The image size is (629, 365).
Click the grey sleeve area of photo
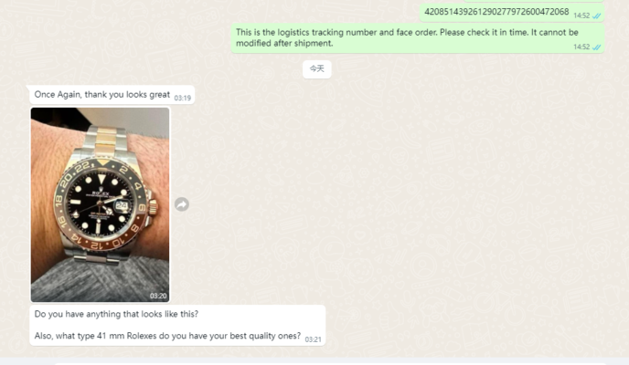point(100,282)
